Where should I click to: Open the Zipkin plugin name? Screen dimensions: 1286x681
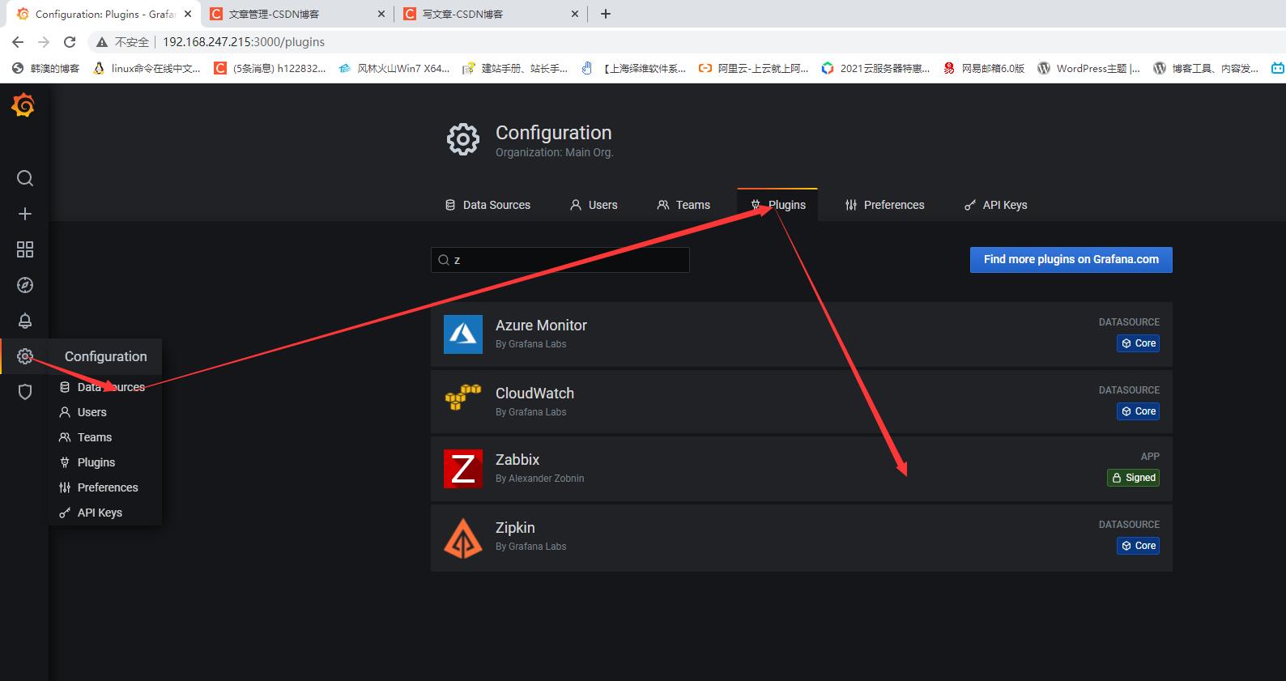(x=515, y=528)
